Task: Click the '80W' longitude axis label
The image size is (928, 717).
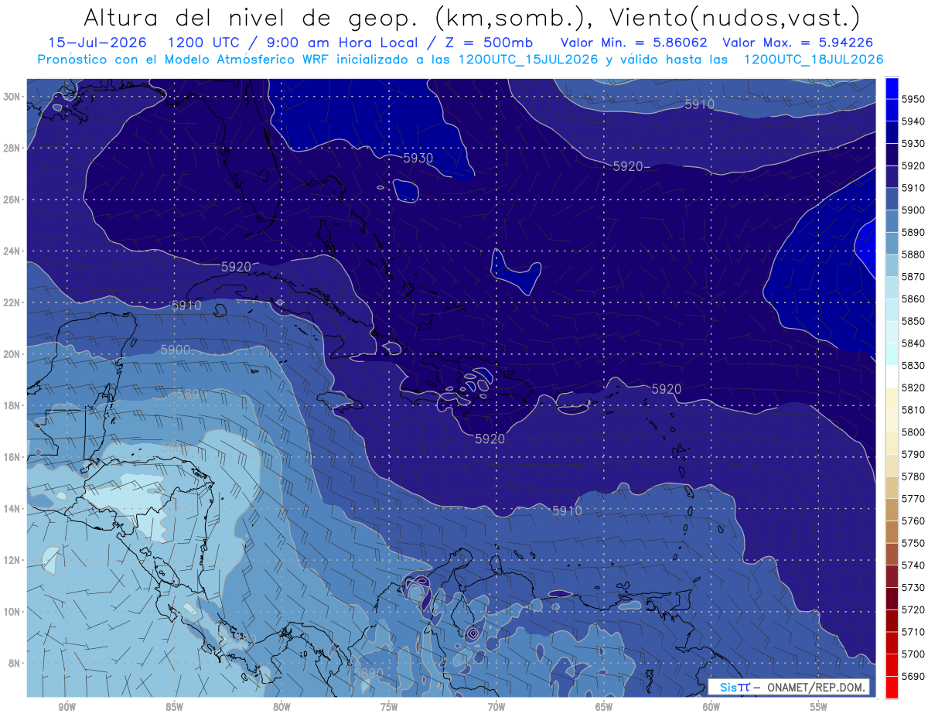Action: click(x=281, y=707)
